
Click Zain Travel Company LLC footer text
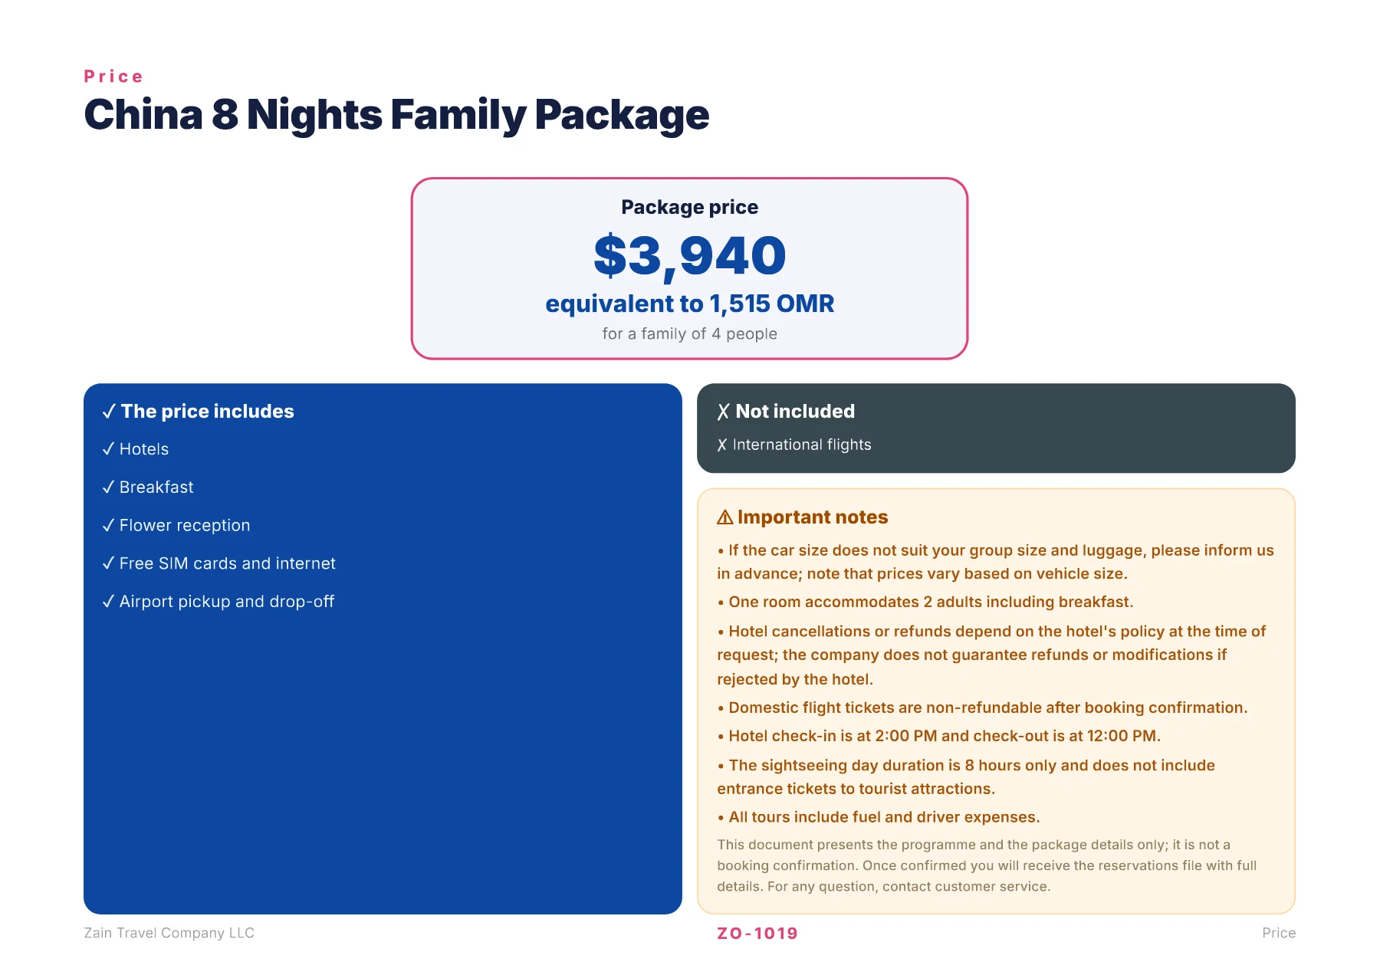(x=169, y=933)
